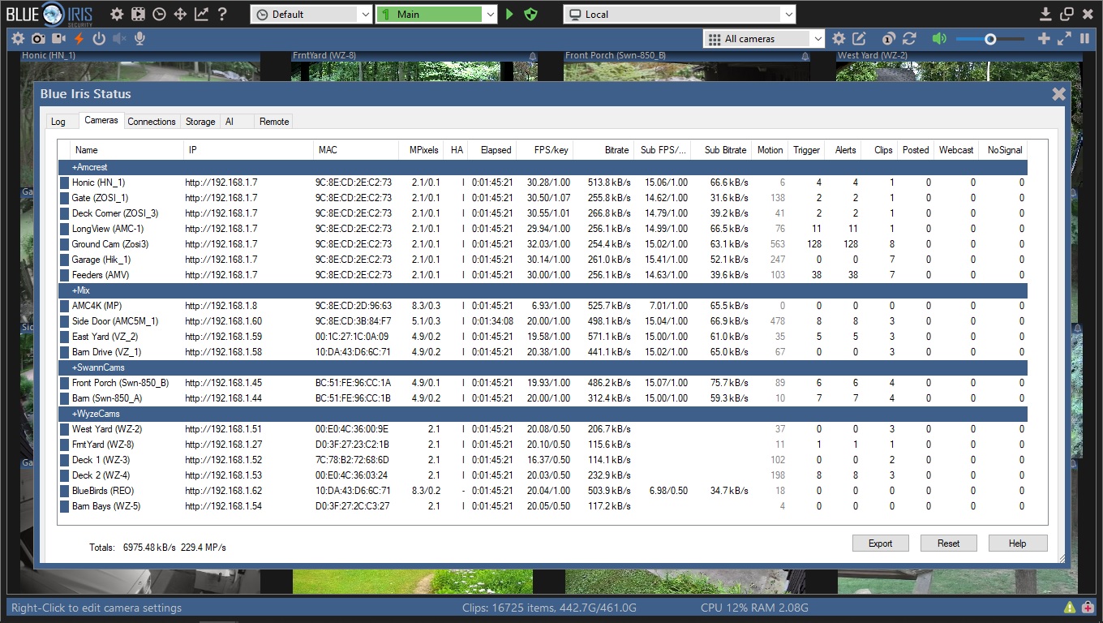Open the Local server dropdown
Image resolution: width=1103 pixels, height=623 pixels.
pyautogui.click(x=680, y=14)
